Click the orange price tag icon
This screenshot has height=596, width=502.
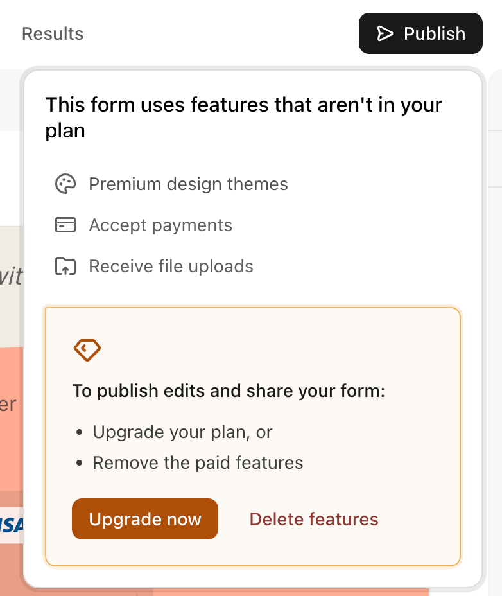[87, 350]
